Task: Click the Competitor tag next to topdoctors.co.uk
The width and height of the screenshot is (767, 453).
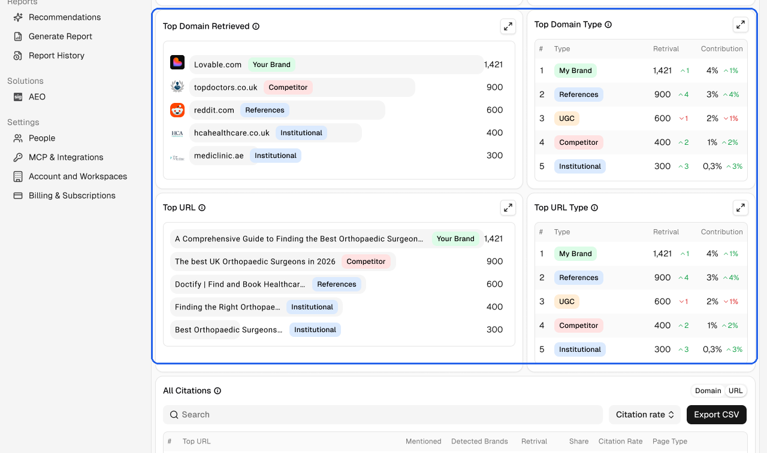Action: 288,87
